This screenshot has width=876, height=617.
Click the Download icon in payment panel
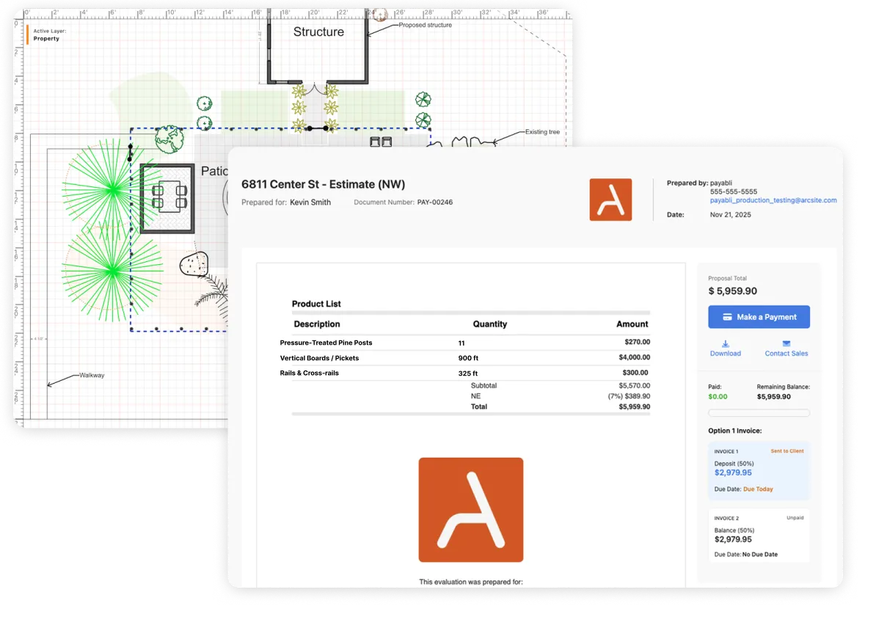tap(725, 343)
